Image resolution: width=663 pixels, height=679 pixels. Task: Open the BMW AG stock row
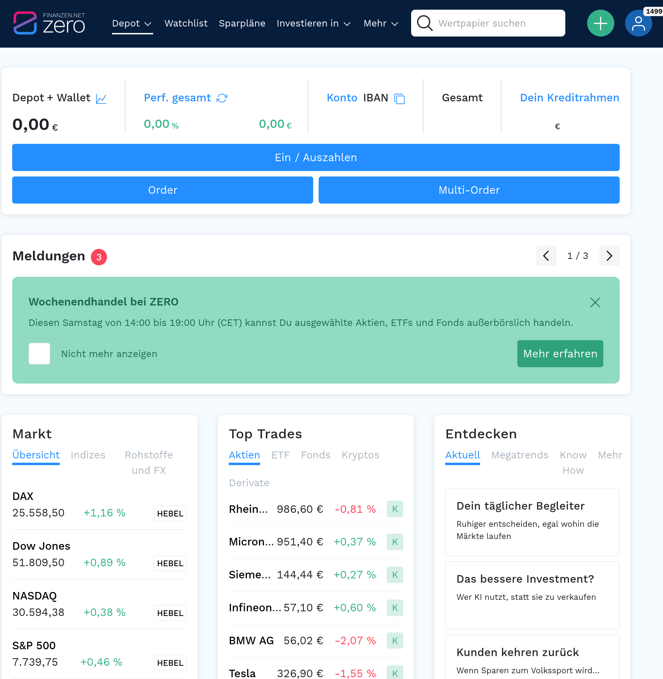316,641
